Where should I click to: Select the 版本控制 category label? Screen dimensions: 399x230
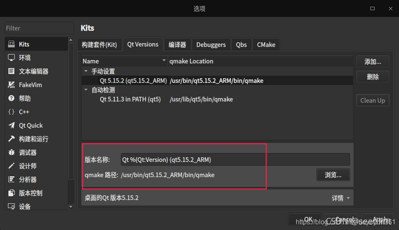click(31, 193)
